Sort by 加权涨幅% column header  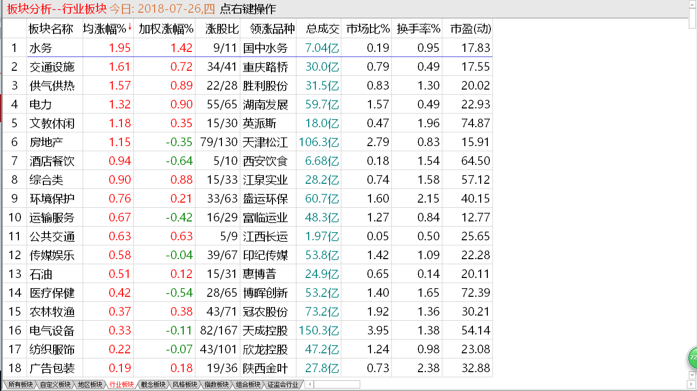coord(166,29)
